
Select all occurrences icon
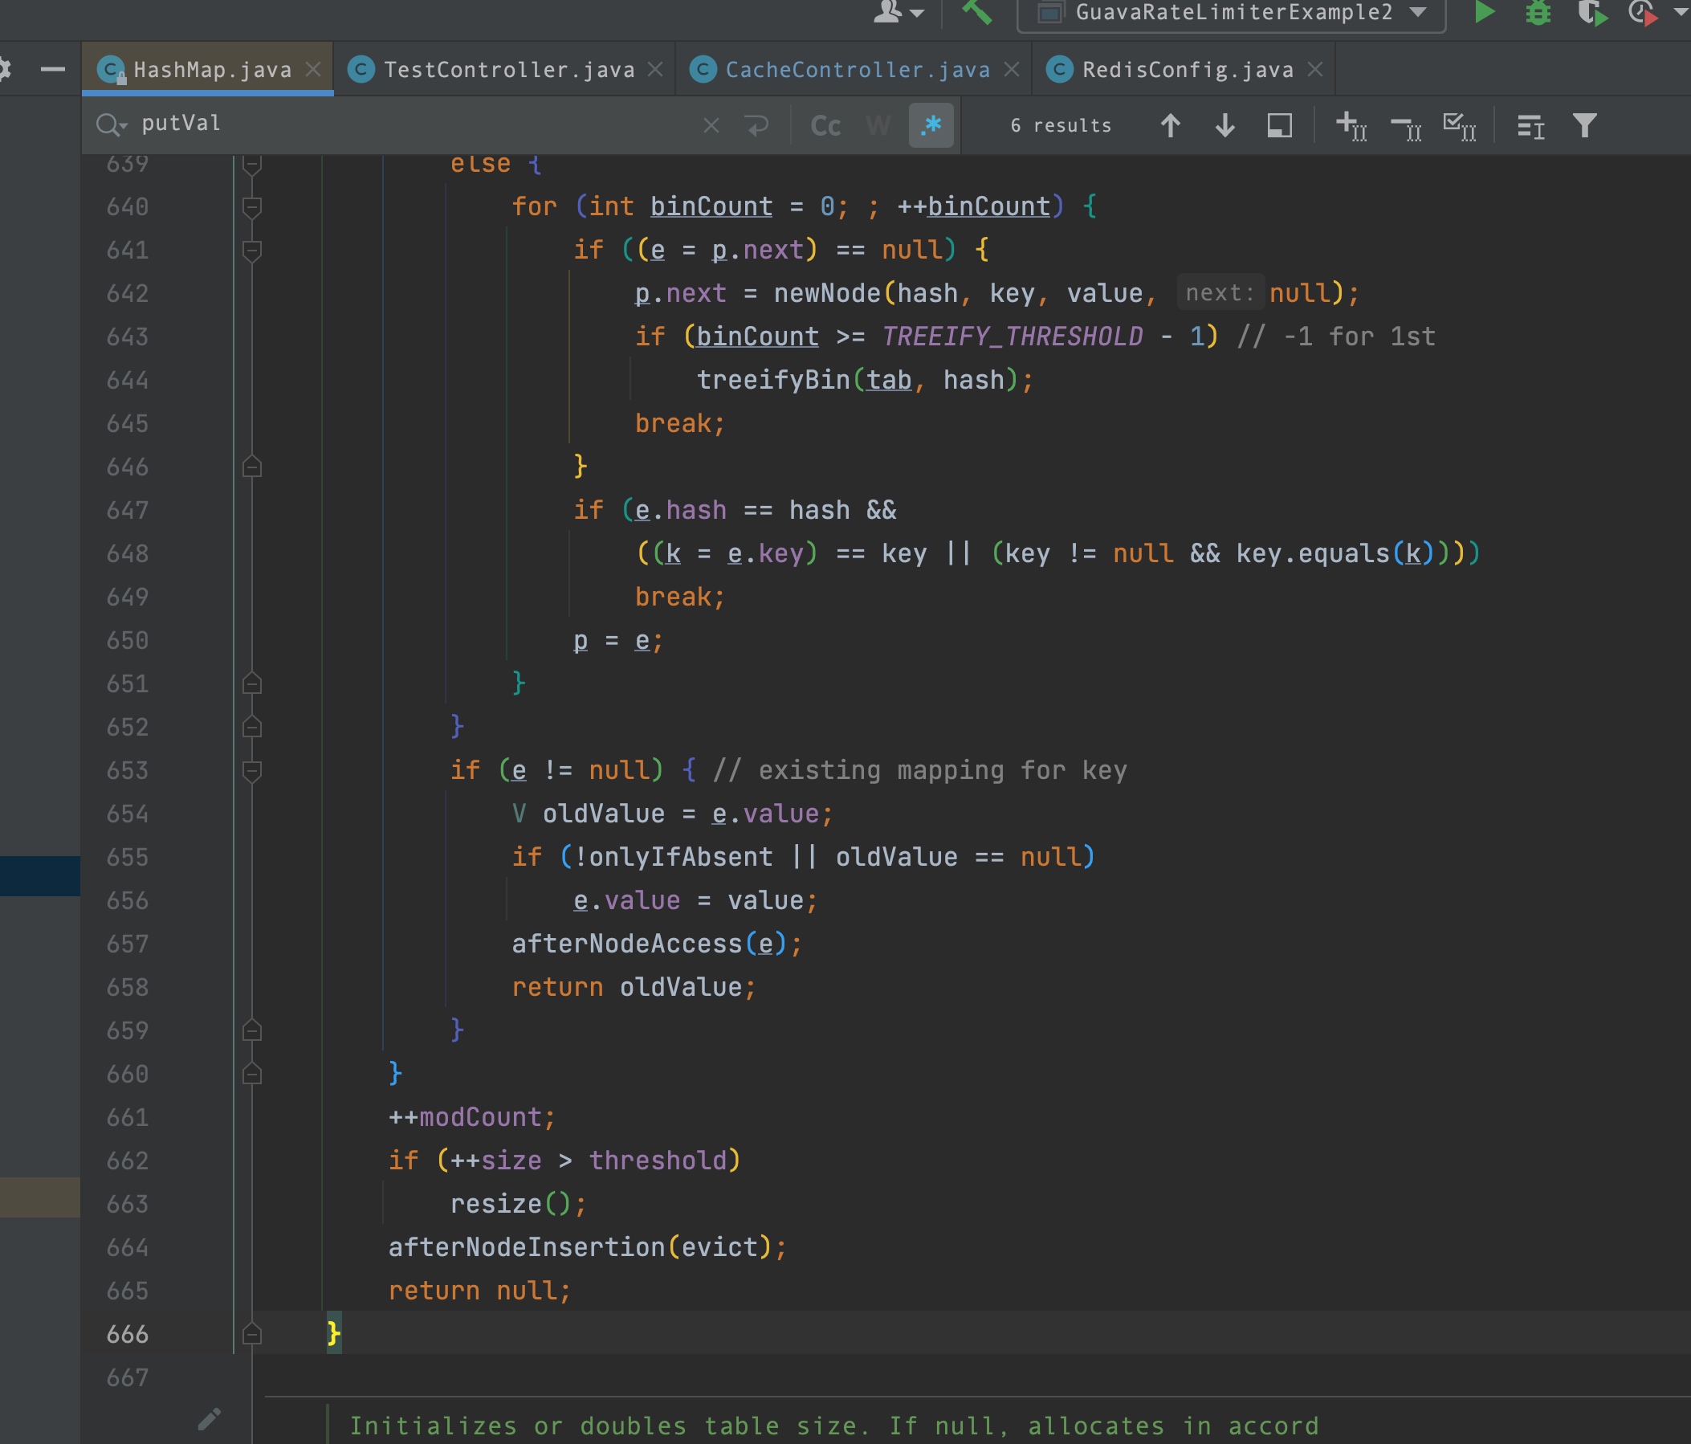pyautogui.click(x=1459, y=126)
